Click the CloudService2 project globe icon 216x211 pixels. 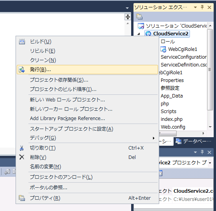[x=148, y=34]
